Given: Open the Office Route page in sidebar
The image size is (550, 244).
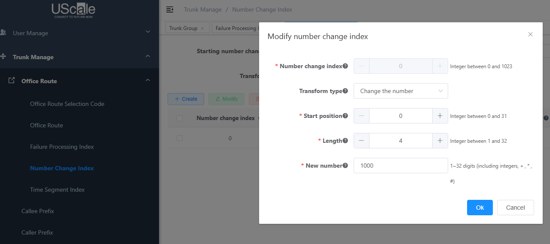Looking at the screenshot, I should tap(46, 125).
